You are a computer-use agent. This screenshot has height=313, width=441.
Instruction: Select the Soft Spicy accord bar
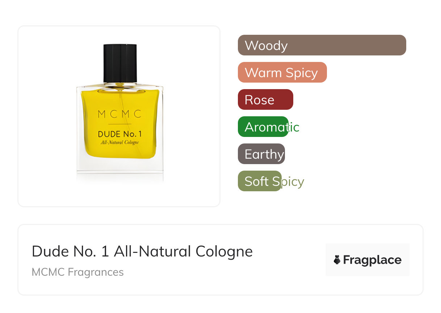coord(260,181)
